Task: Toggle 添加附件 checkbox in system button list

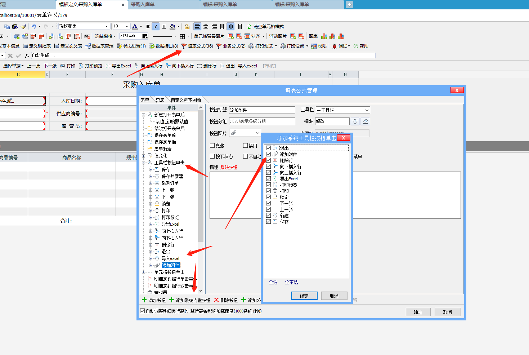Action: click(x=268, y=154)
